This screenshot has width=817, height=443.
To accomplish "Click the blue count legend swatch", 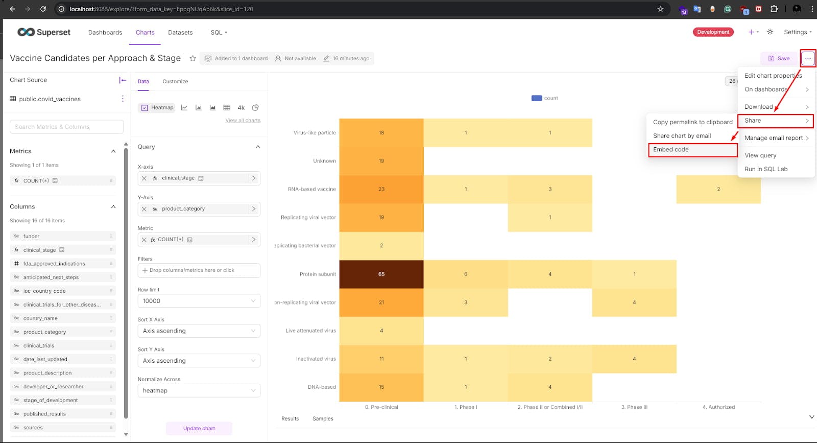I will click(536, 98).
